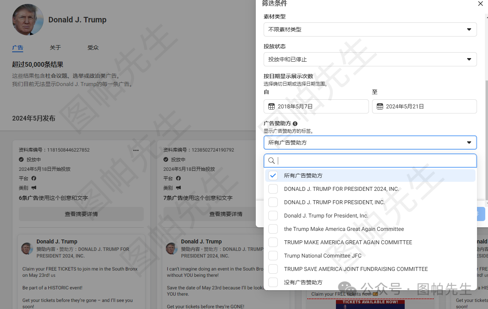Check DONALD J. TRUMP FOR PRESIDENT 2024, INC.

pos(273,189)
